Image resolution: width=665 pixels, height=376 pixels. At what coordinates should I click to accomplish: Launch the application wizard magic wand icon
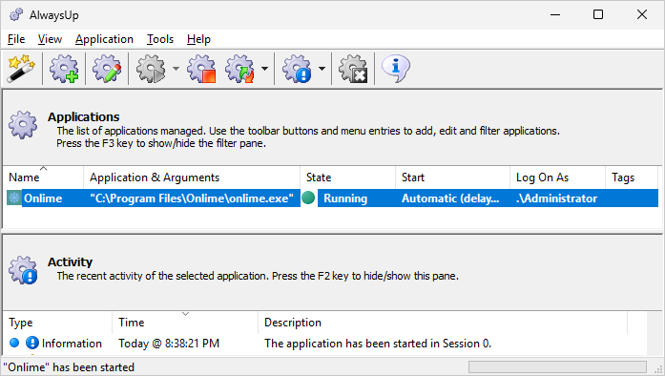click(21, 69)
